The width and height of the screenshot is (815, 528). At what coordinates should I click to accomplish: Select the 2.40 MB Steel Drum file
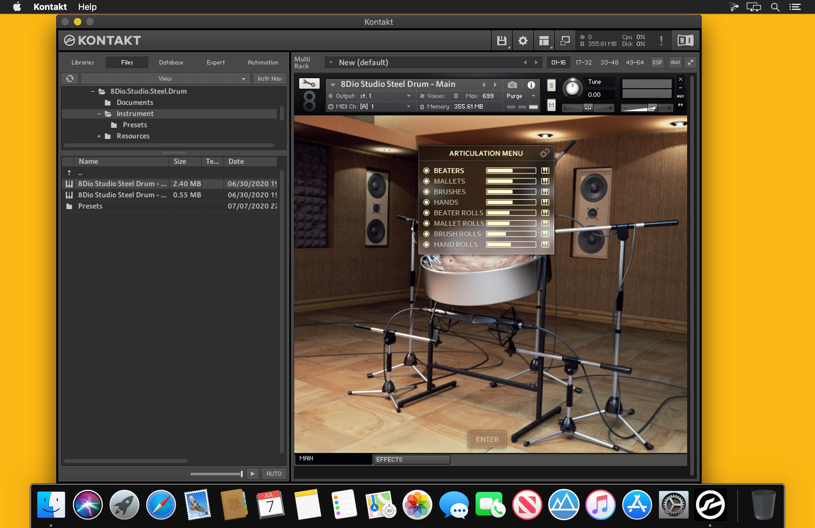[x=170, y=184]
